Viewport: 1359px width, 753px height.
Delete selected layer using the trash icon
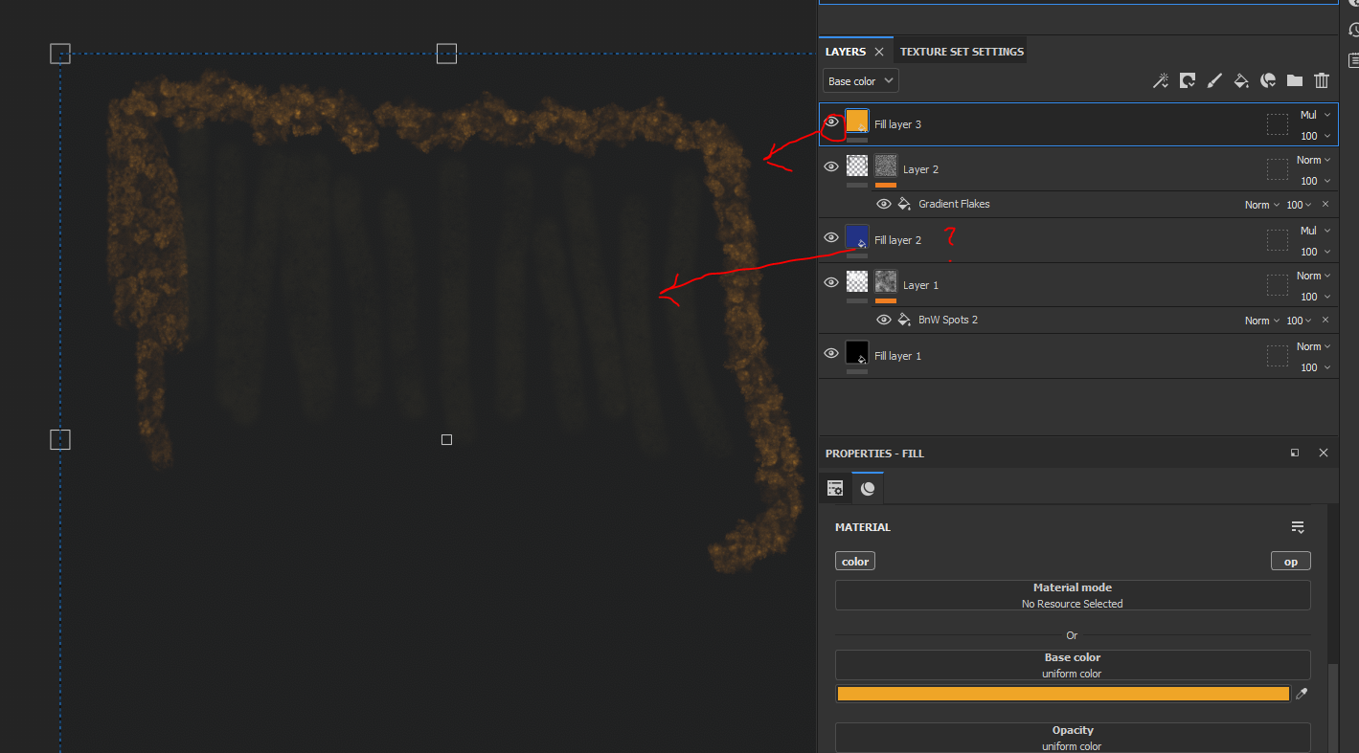tap(1322, 80)
